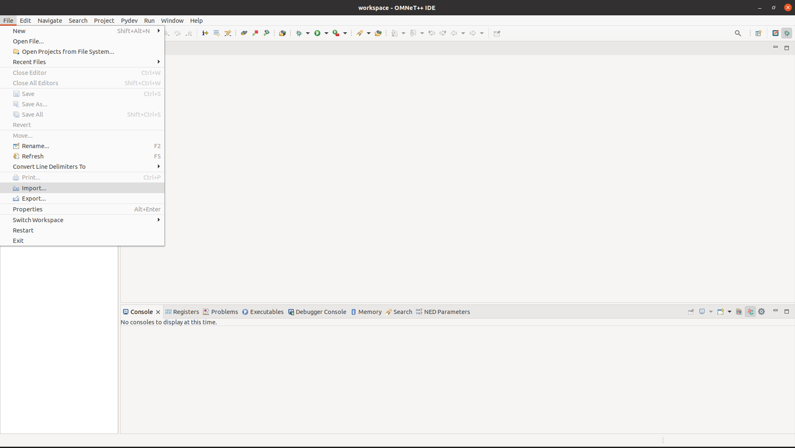Click the Next Annotation toolbar icon

[394, 33]
